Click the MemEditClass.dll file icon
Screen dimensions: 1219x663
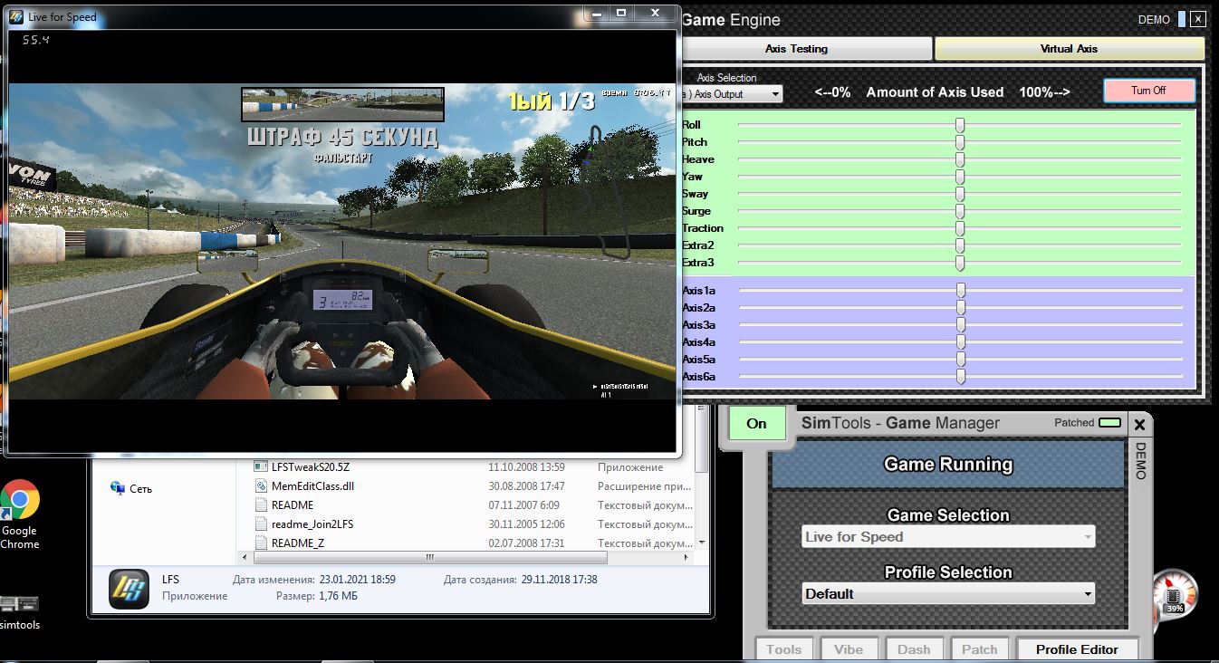pos(261,486)
